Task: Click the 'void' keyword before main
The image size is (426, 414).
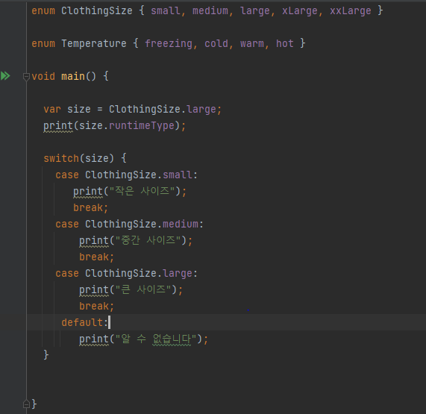Action: [43, 76]
